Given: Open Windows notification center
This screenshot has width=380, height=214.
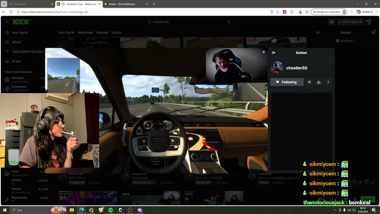Looking at the screenshot, I should [374, 210].
